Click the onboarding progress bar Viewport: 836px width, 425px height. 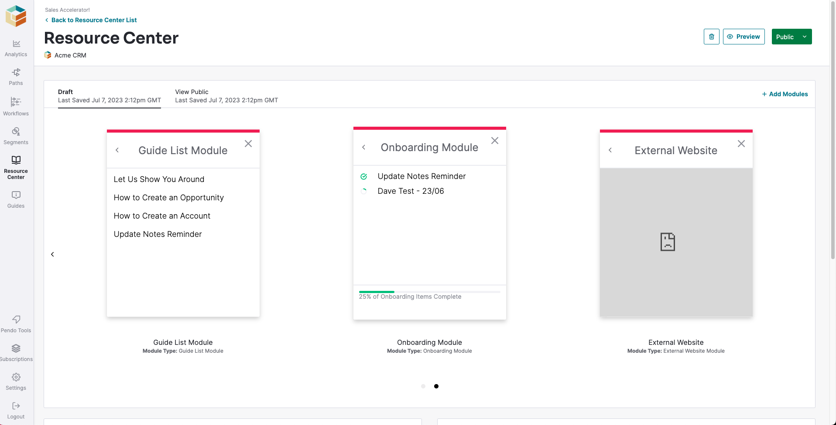tap(429, 292)
